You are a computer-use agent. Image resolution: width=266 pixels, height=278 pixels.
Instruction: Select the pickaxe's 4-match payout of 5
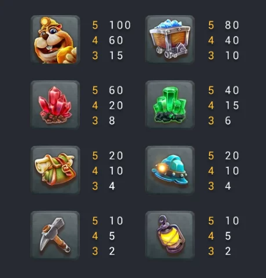[x=112, y=236]
